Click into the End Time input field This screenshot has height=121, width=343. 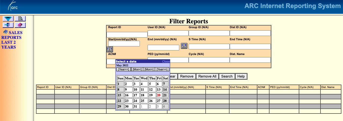coord(250,46)
